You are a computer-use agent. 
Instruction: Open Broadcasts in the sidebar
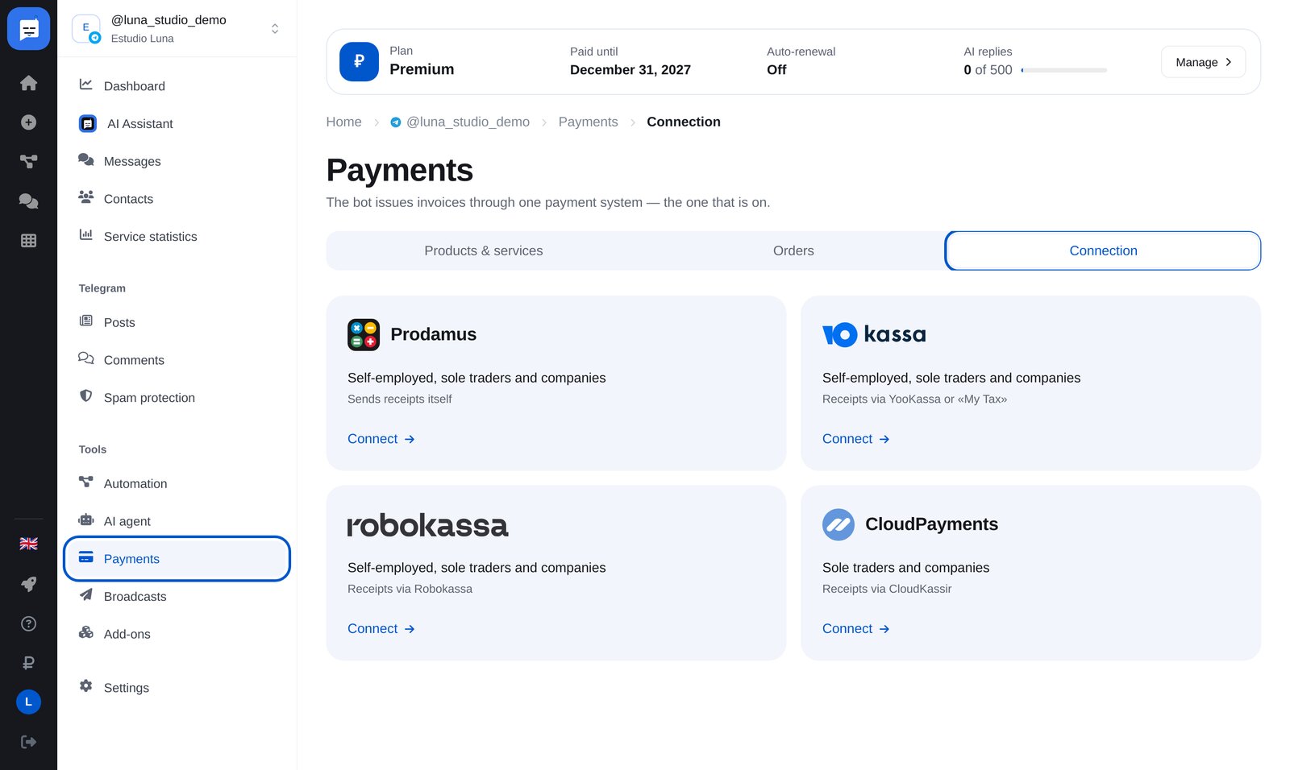coord(177,596)
